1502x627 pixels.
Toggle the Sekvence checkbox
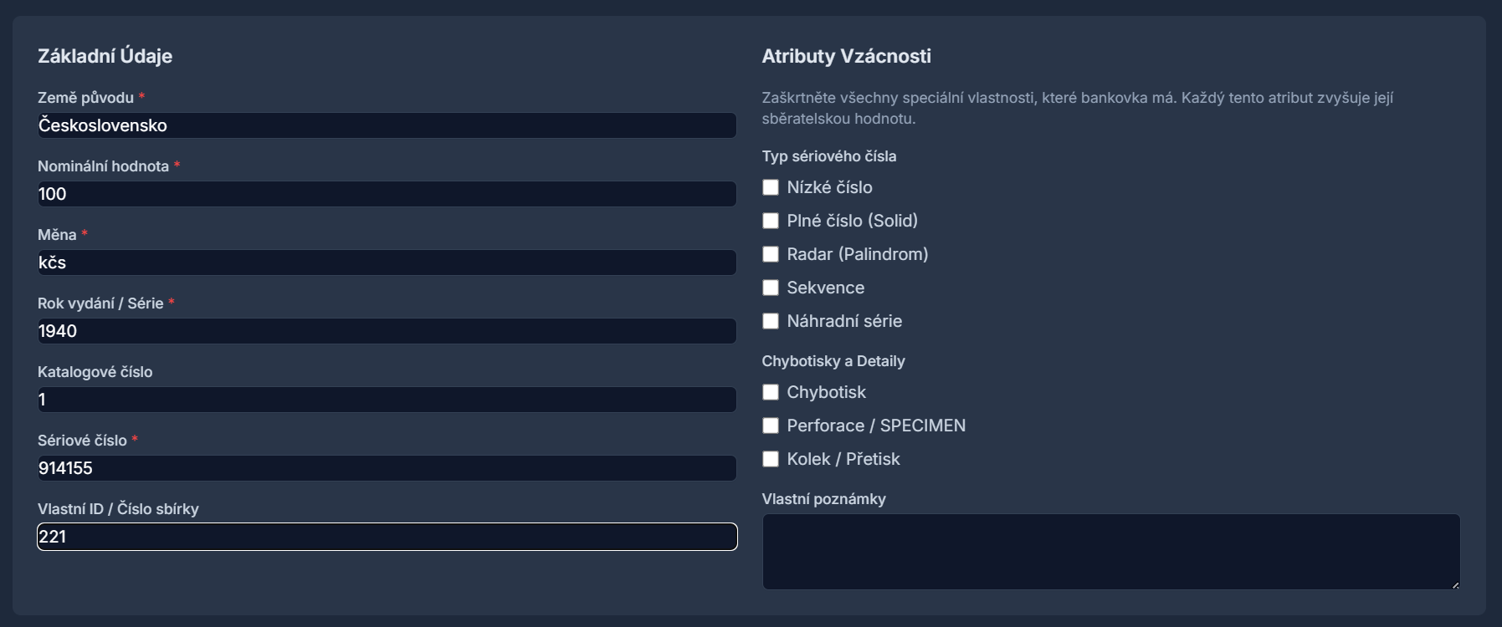tap(771, 288)
